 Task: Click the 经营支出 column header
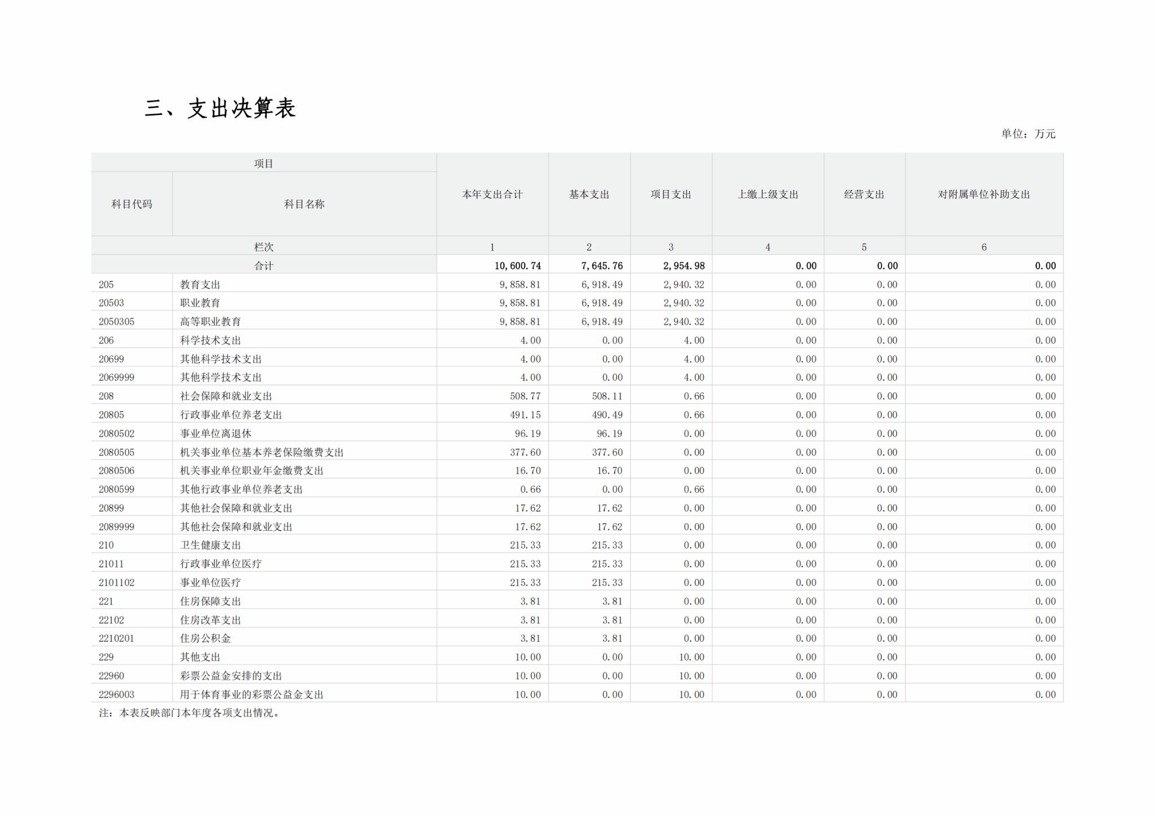tap(864, 194)
